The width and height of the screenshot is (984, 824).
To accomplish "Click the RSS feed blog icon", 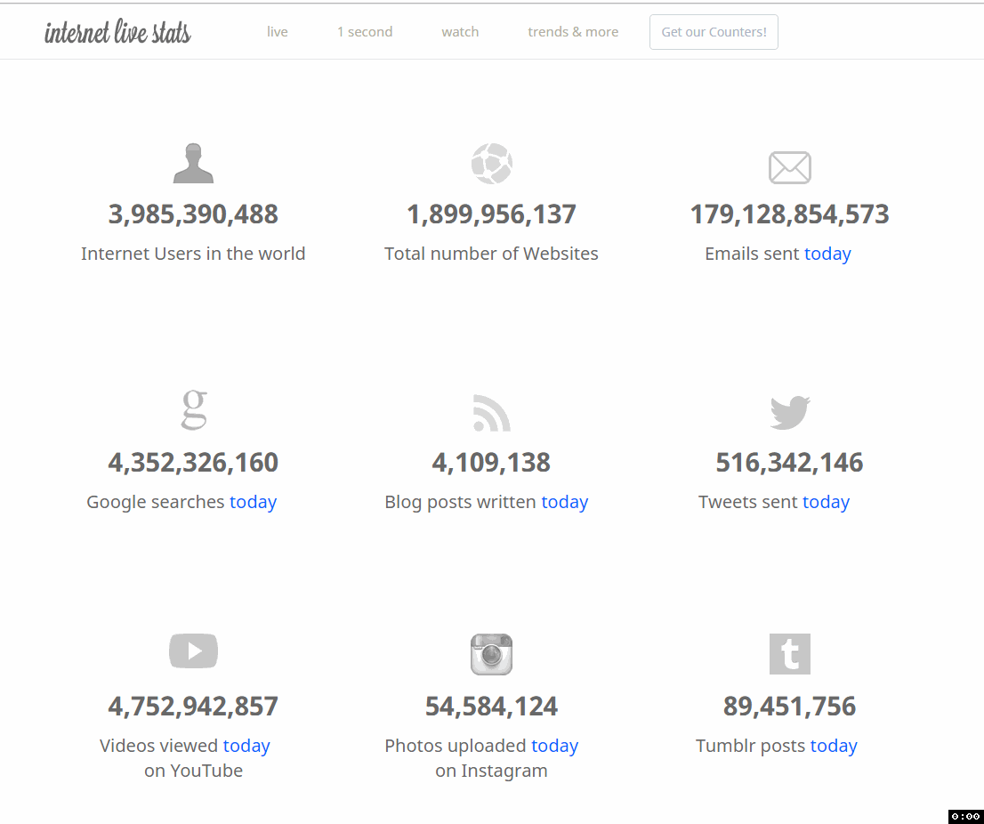I will point(491,413).
